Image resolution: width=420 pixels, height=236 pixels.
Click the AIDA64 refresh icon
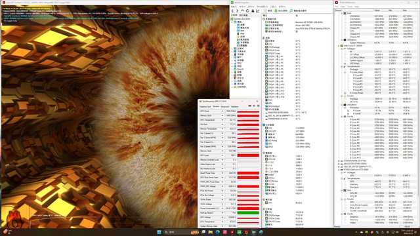[x=247, y=10]
